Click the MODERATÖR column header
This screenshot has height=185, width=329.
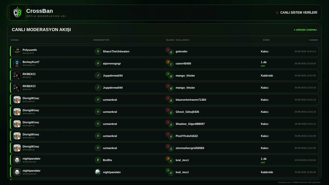102,40
